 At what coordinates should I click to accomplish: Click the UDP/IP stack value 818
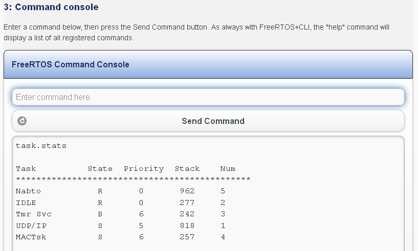(x=187, y=225)
